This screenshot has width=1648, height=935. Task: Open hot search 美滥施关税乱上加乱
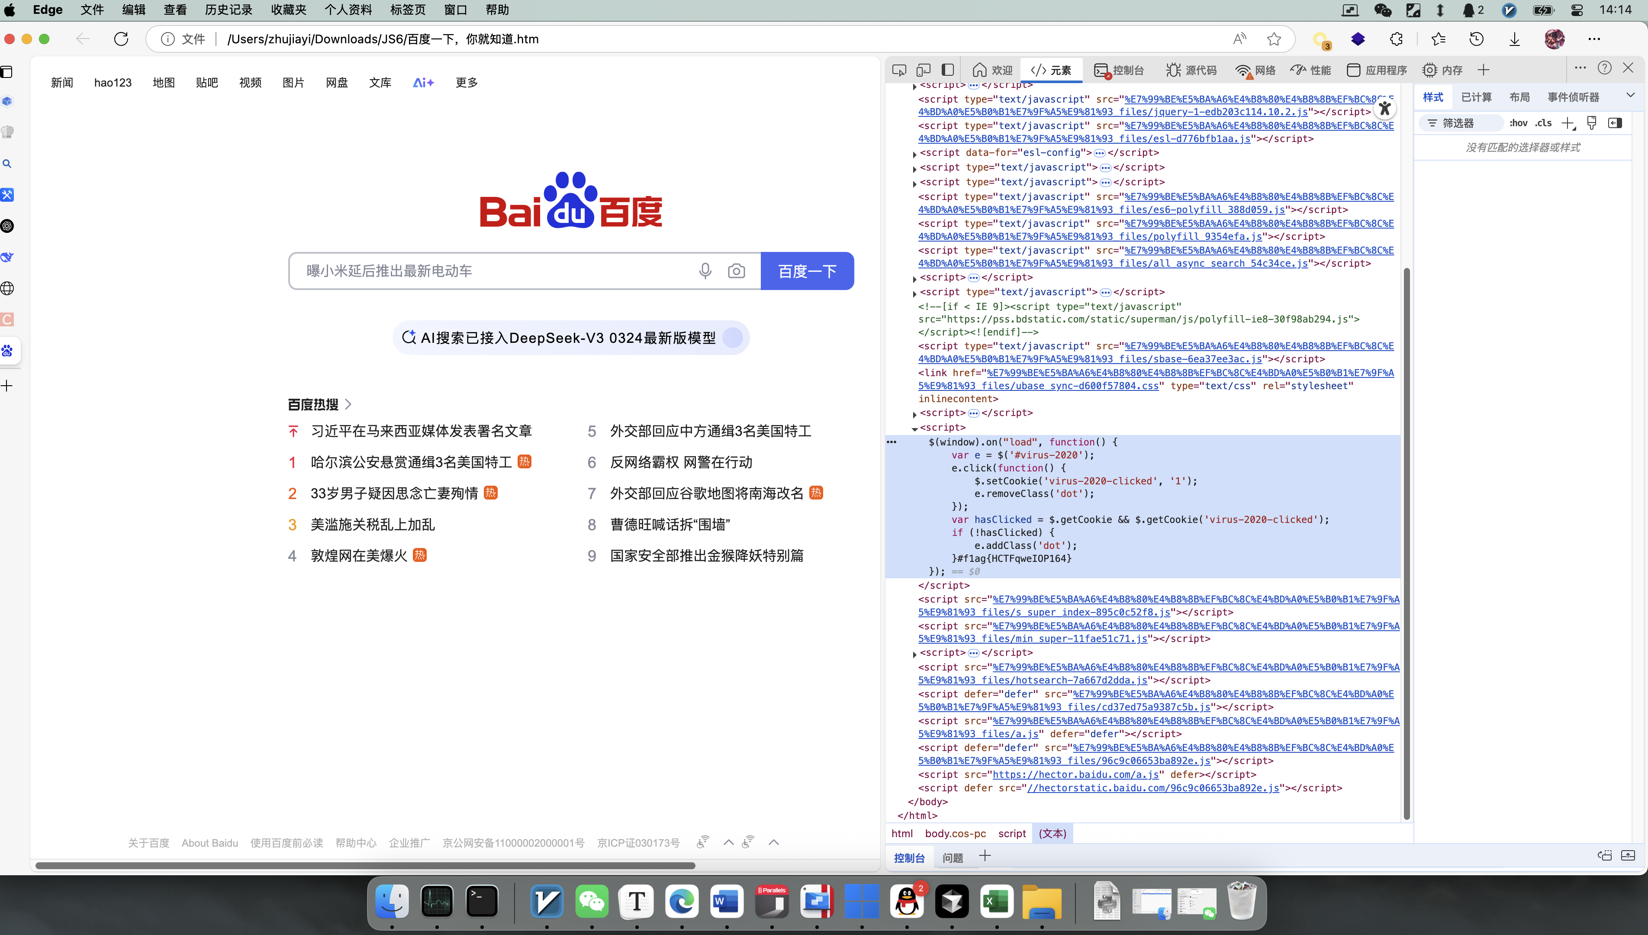pyautogui.click(x=372, y=525)
